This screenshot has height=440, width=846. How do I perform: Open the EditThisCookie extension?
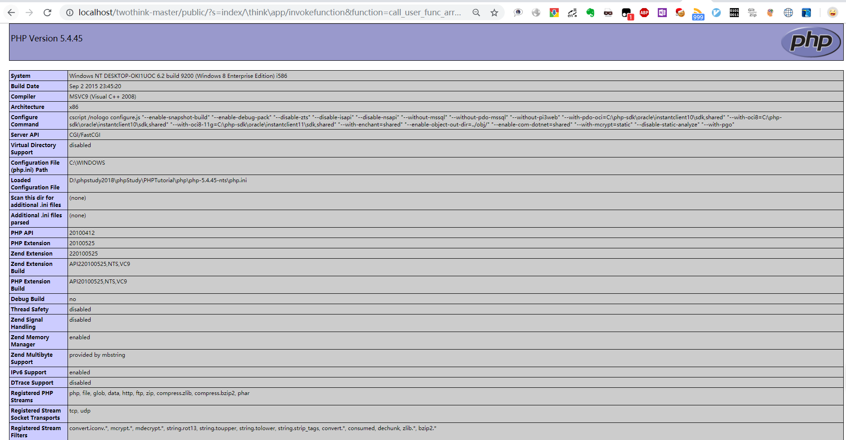coord(680,12)
